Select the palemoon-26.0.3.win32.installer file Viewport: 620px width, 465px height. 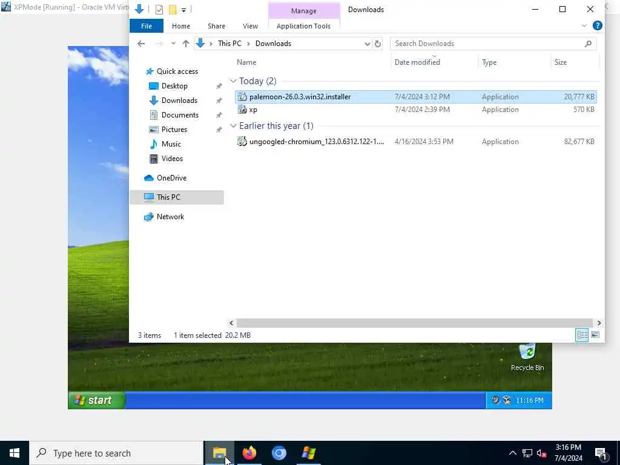click(415, 97)
